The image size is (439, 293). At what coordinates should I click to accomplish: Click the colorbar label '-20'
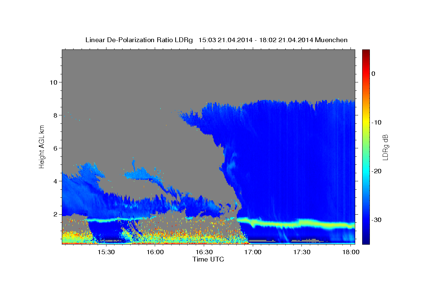coord(377,171)
